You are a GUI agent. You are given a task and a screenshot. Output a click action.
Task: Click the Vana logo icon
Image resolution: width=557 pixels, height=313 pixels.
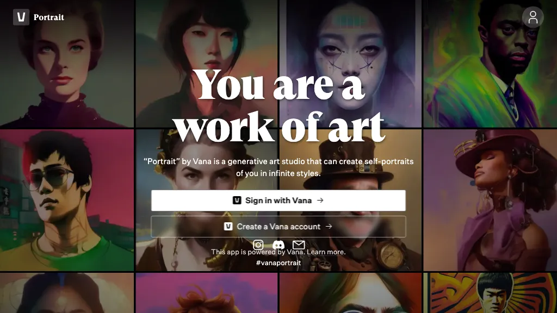point(21,17)
